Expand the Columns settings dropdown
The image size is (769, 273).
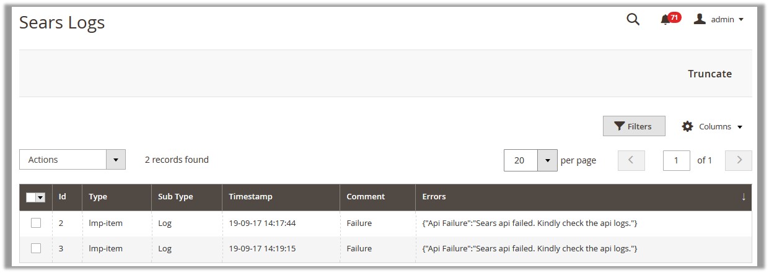pyautogui.click(x=712, y=126)
